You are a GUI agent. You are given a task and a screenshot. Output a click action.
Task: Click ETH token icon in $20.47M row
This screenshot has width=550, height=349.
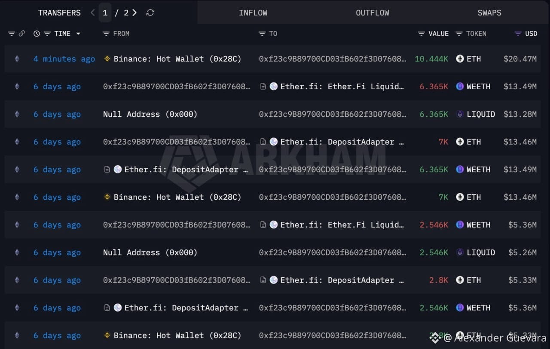click(x=460, y=59)
